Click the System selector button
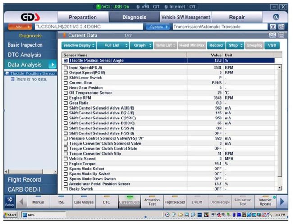Screen dimensions: 293x224 click(x=158, y=27)
